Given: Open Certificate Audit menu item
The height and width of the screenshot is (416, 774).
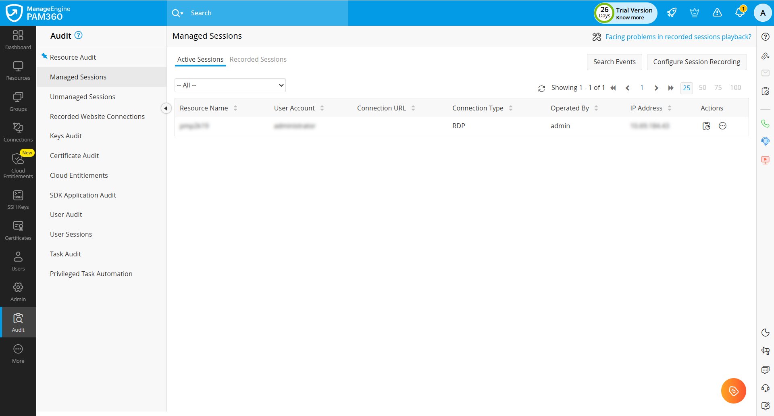Looking at the screenshot, I should [x=74, y=156].
